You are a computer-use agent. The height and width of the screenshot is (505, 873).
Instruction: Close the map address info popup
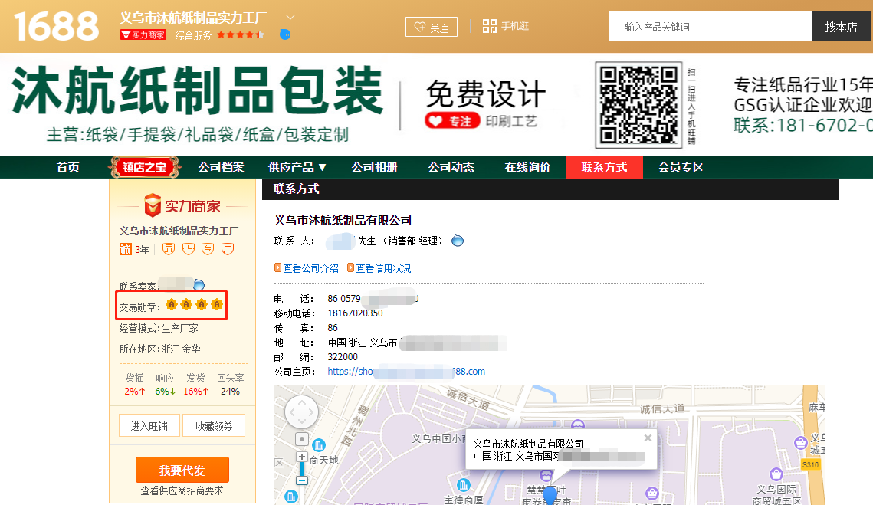click(x=648, y=438)
